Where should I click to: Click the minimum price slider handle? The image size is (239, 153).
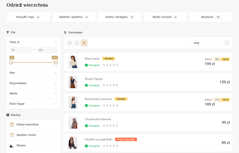11,62
